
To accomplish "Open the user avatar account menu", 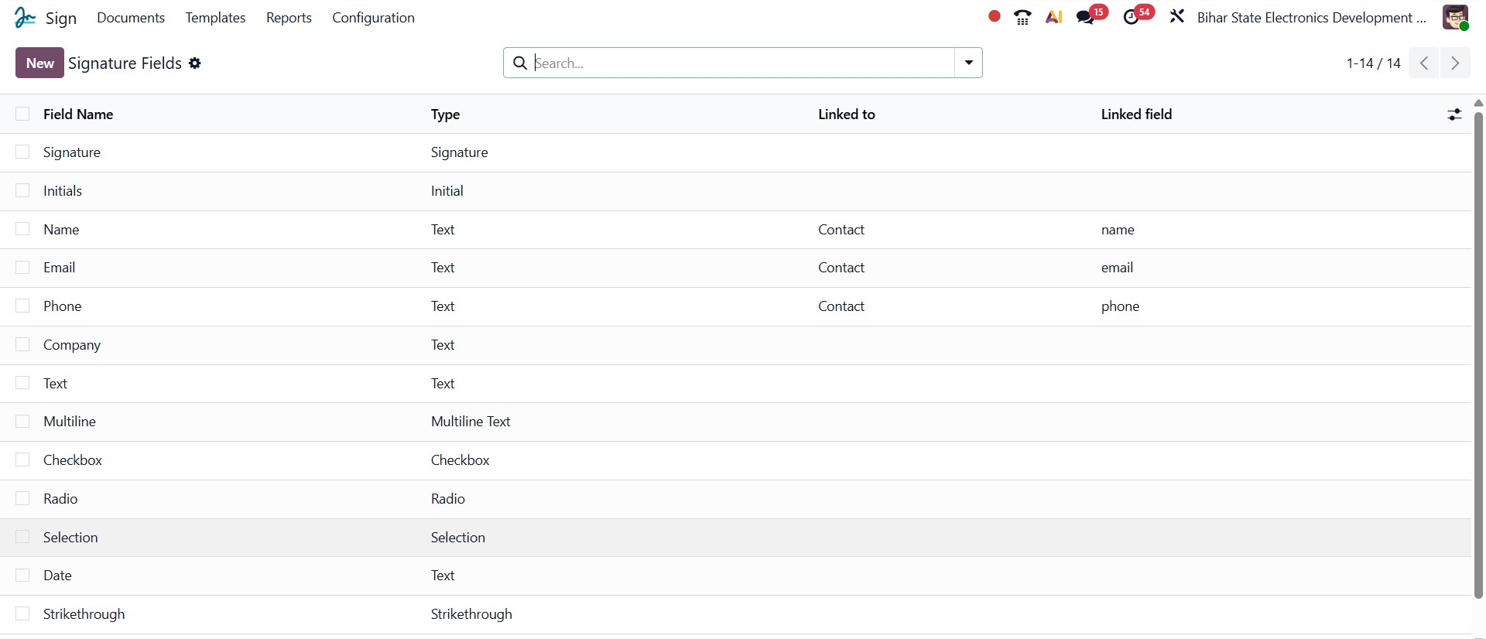I will point(1455,17).
